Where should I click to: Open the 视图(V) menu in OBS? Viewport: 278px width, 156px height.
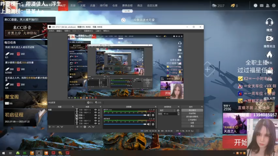[x=67, y=31]
